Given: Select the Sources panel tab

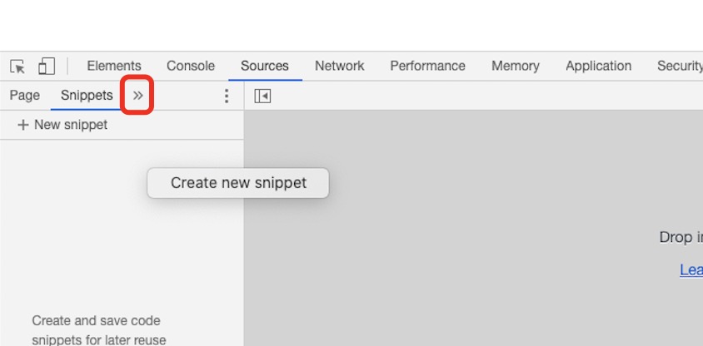Looking at the screenshot, I should coord(265,67).
